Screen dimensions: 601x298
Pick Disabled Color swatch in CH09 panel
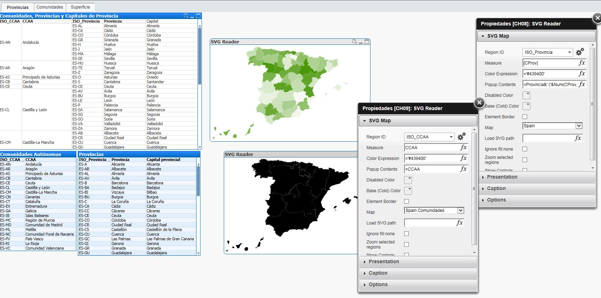pos(408,180)
